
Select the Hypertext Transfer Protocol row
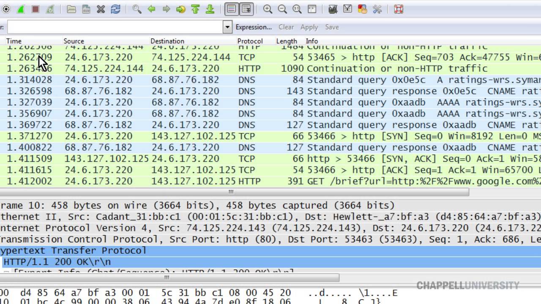[x=270, y=251]
